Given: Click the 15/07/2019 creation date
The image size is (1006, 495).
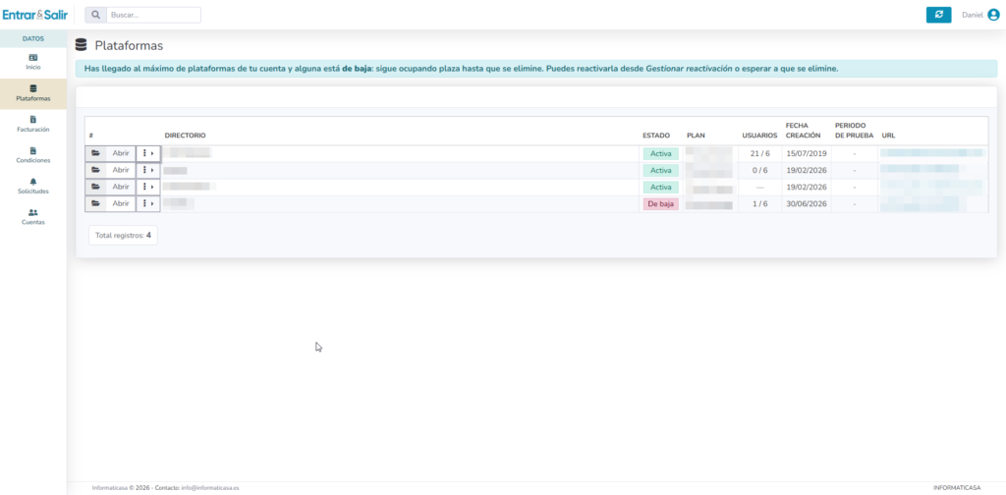Looking at the screenshot, I should click(x=808, y=154).
